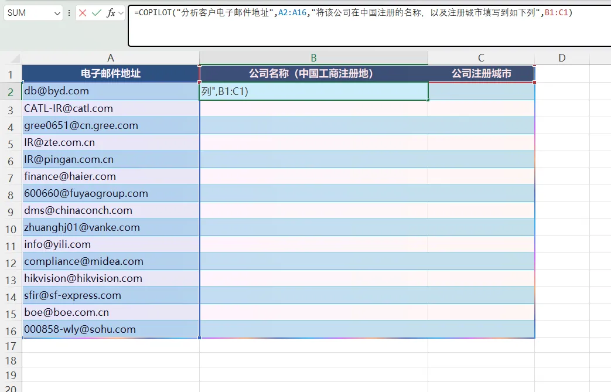This screenshot has width=611, height=392.
Task: Select column C header
Action: [481, 58]
